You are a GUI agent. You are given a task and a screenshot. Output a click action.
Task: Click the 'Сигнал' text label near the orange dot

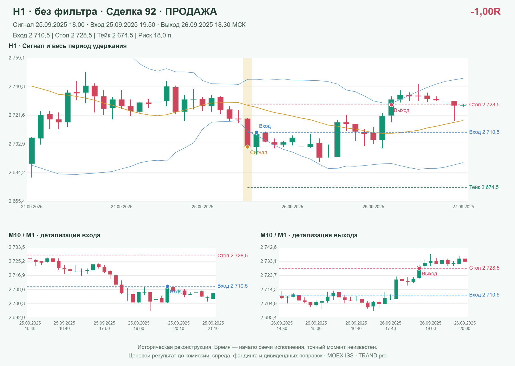coord(259,152)
